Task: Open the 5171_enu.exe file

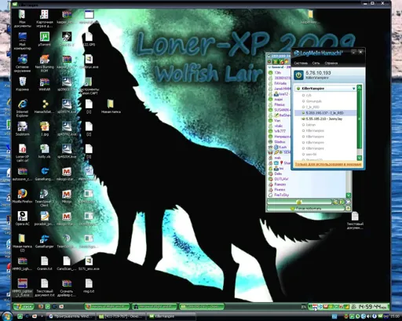Action: tap(89, 263)
